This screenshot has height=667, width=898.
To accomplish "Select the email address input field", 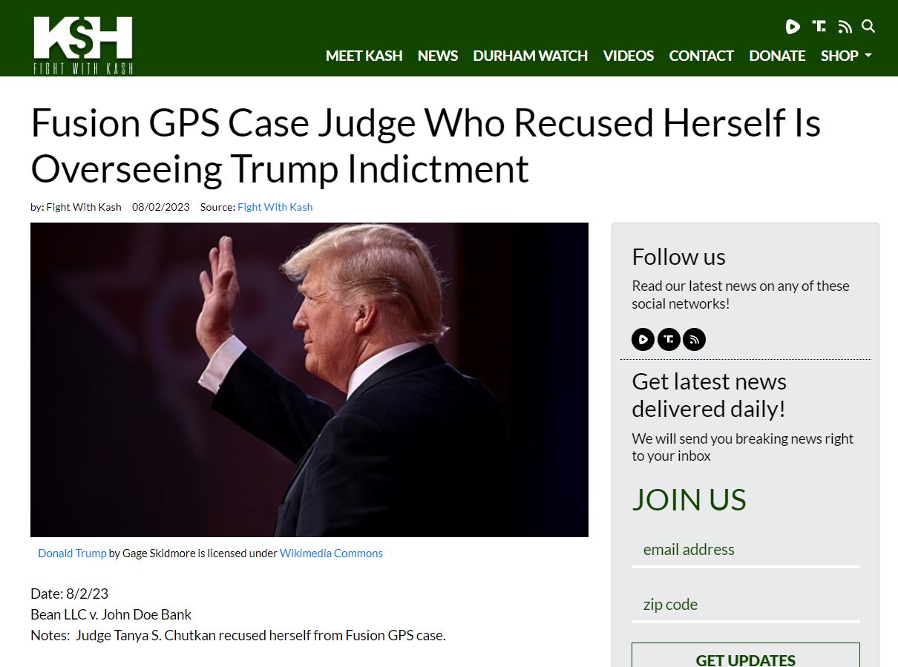I will point(746,551).
